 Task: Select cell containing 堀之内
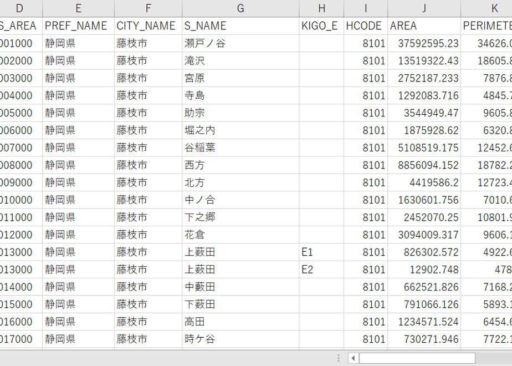tap(240, 130)
